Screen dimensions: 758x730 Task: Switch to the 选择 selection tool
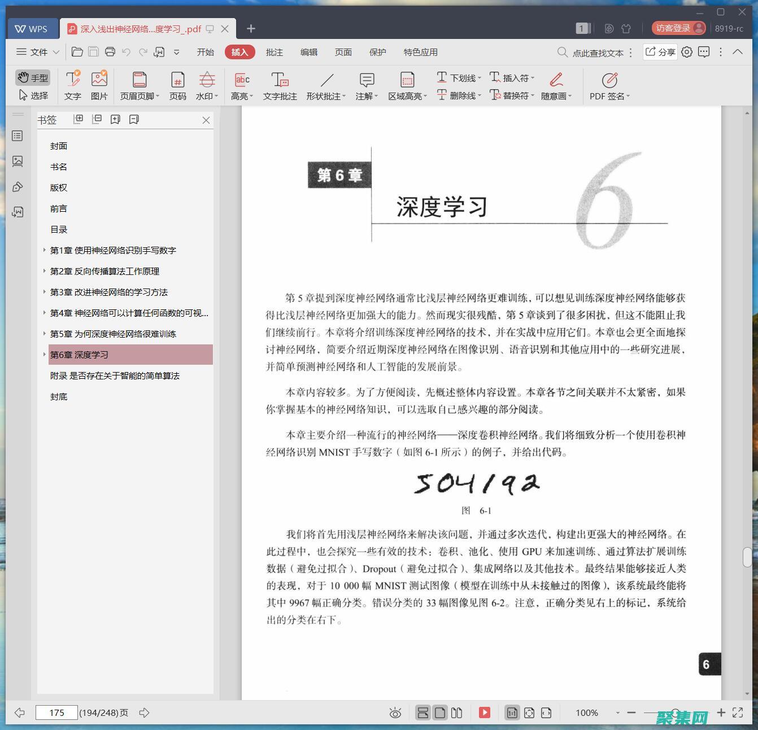click(x=33, y=95)
